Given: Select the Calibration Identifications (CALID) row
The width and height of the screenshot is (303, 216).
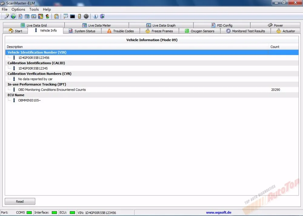Looking at the screenshot, I should click(152, 63).
